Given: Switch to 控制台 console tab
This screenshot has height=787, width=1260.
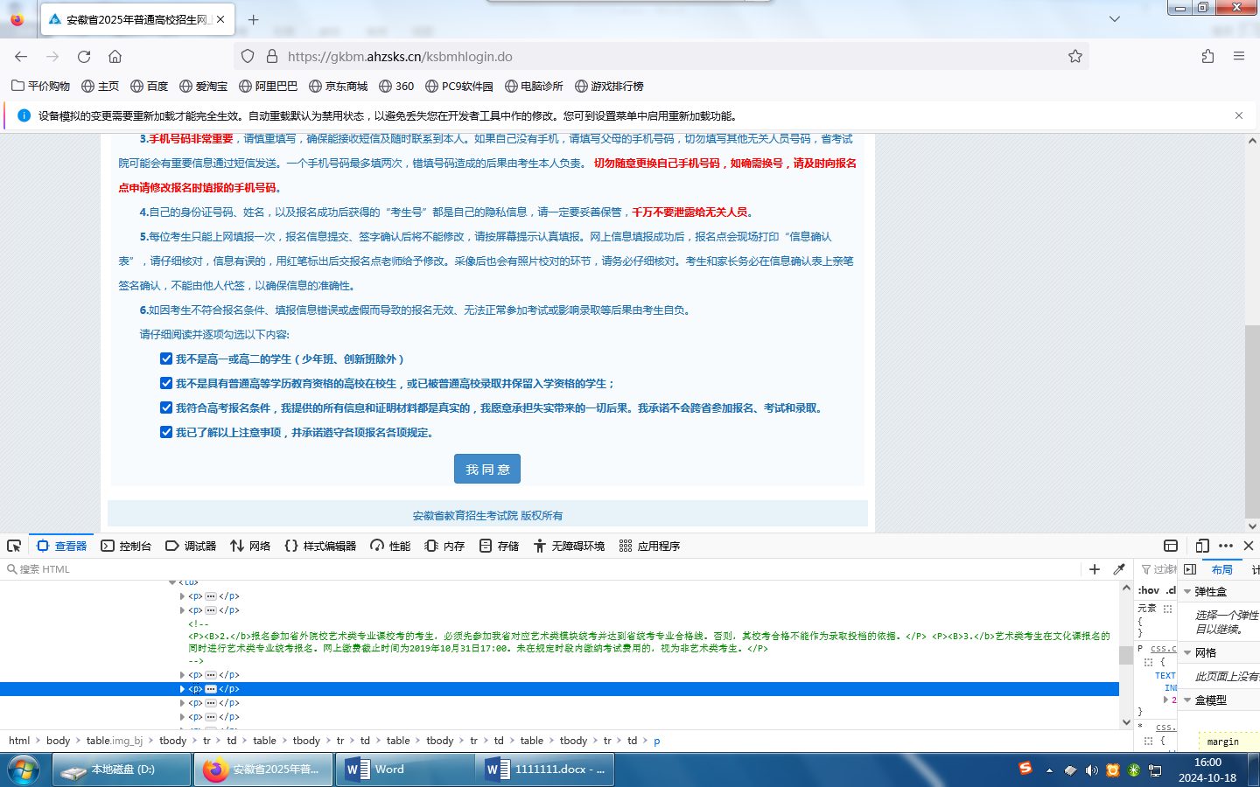Looking at the screenshot, I should click(126, 546).
